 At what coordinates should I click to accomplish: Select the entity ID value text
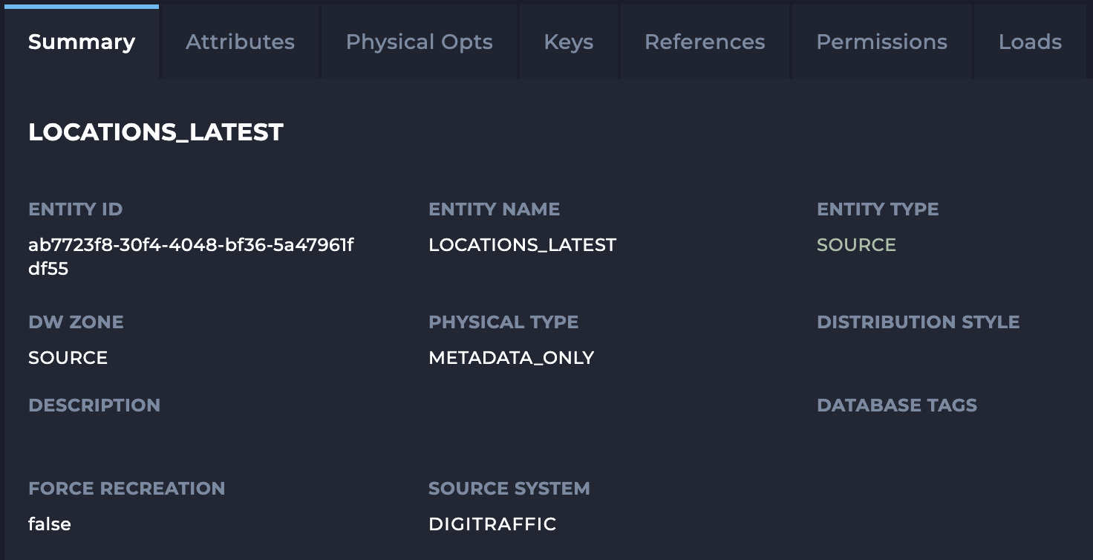tap(192, 256)
